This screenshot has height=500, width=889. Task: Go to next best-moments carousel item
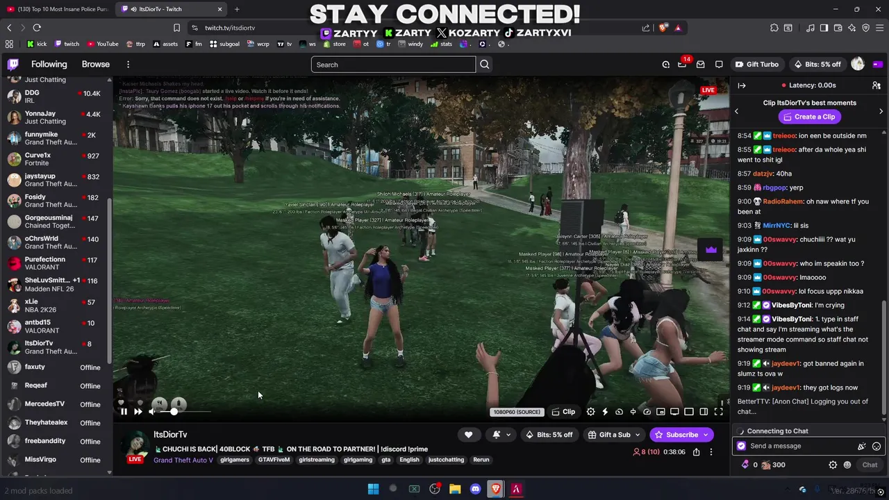point(881,112)
